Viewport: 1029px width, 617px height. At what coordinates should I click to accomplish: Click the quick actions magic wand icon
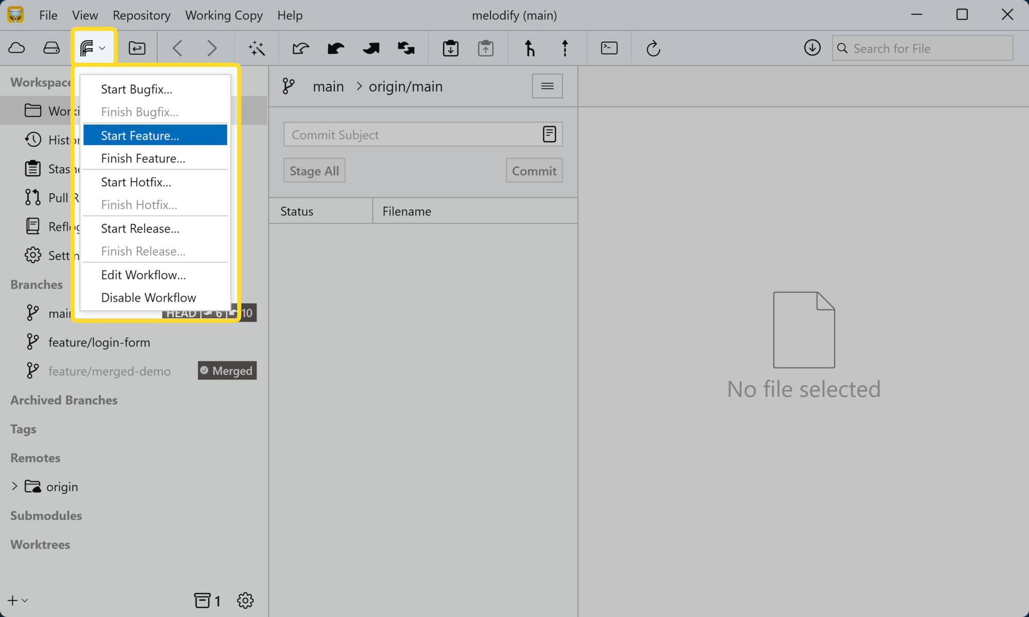coord(257,48)
